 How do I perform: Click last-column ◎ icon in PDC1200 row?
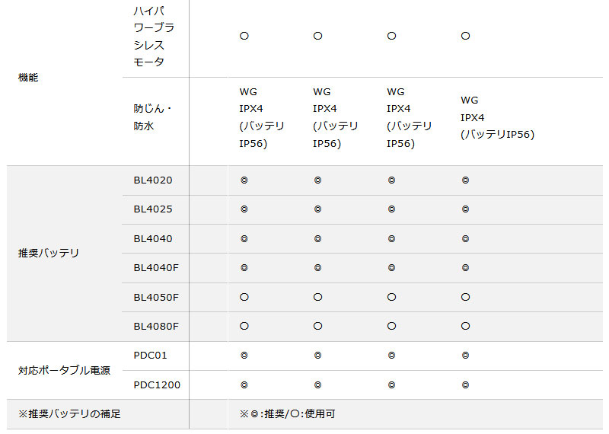coord(465,385)
